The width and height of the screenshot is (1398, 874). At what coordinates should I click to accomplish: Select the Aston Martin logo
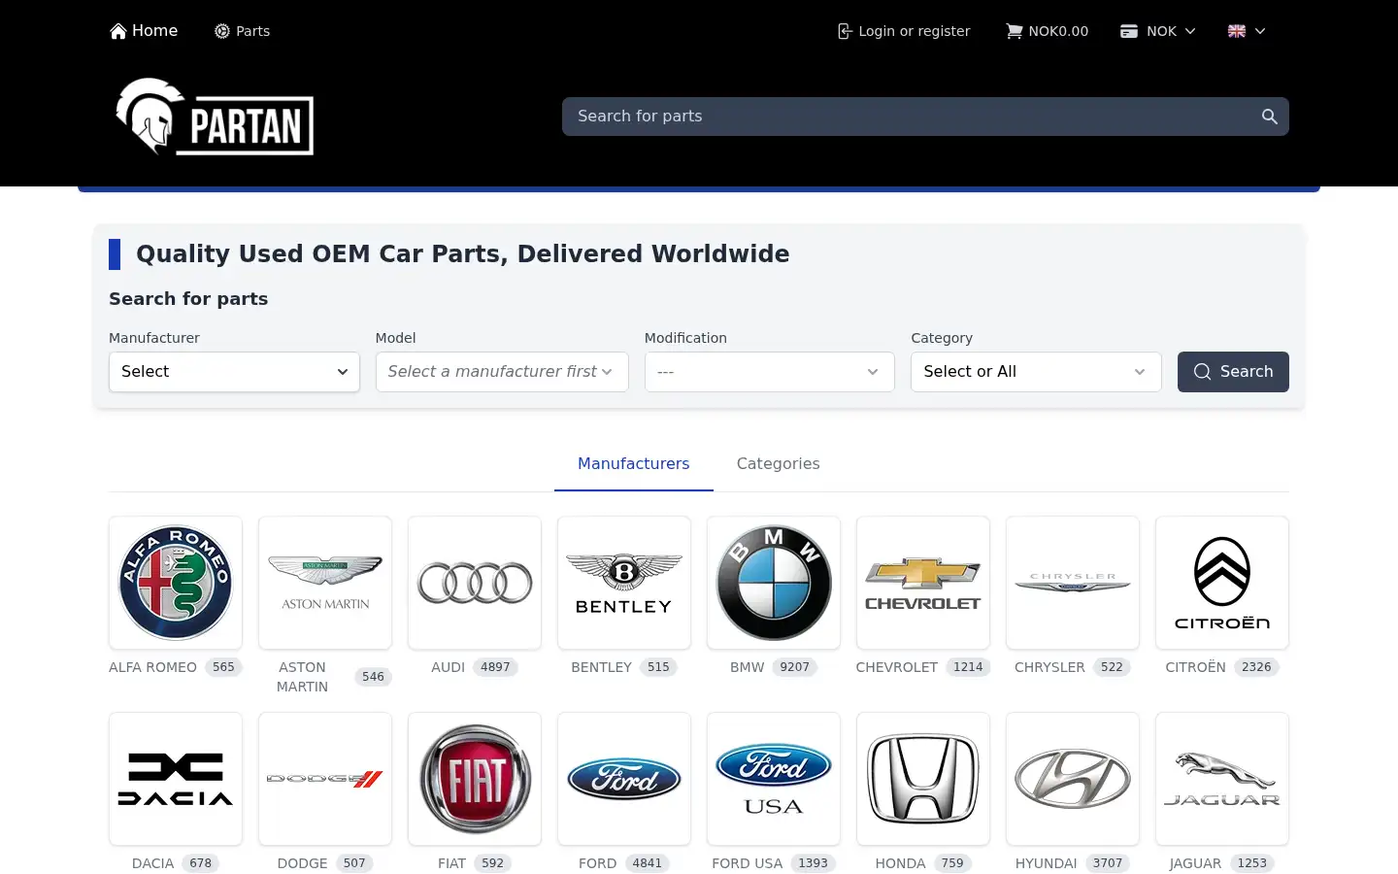point(325,583)
